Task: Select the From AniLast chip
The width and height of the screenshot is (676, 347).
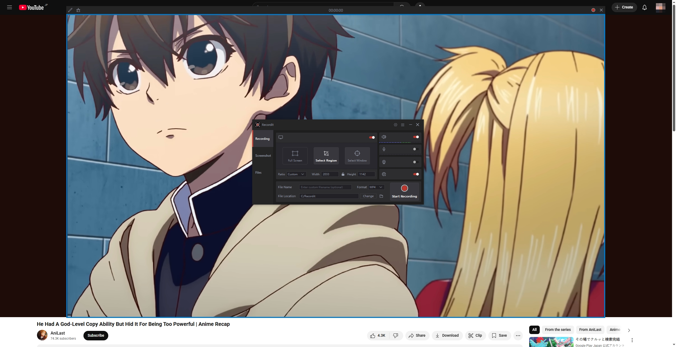Action: [590, 330]
